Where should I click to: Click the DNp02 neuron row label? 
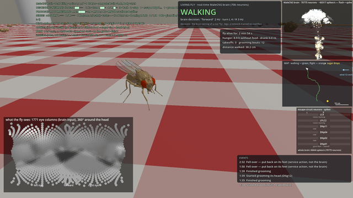[324, 138]
